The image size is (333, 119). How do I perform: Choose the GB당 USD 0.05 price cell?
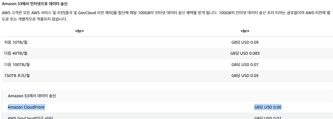tap(245, 76)
